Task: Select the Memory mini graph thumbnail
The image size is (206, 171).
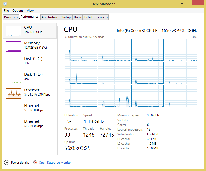Action: click(x=14, y=46)
